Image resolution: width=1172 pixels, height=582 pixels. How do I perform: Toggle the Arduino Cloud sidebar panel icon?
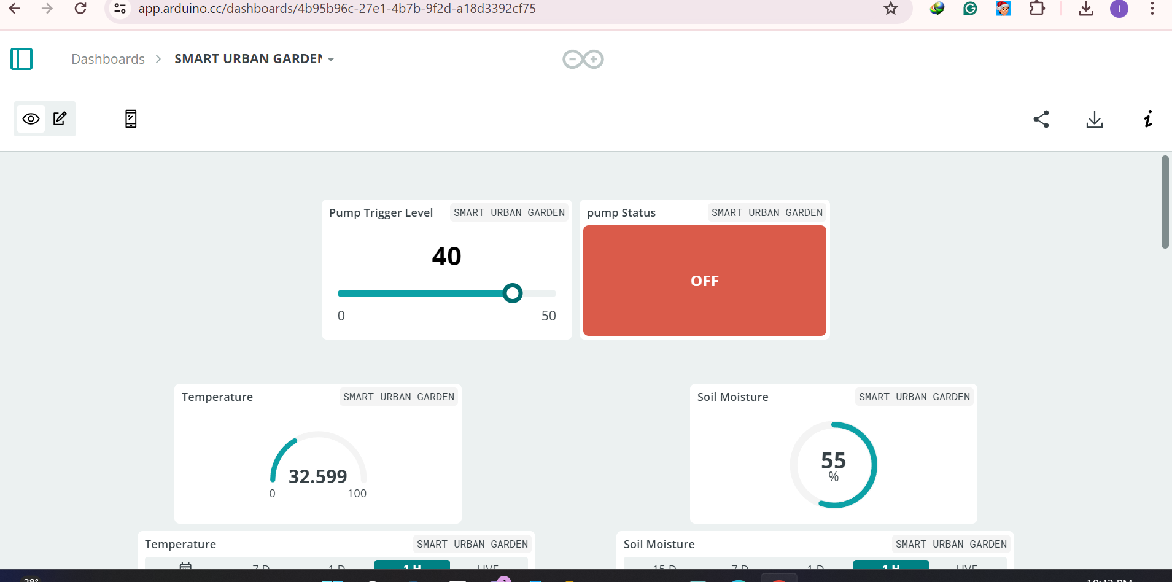tap(21, 59)
